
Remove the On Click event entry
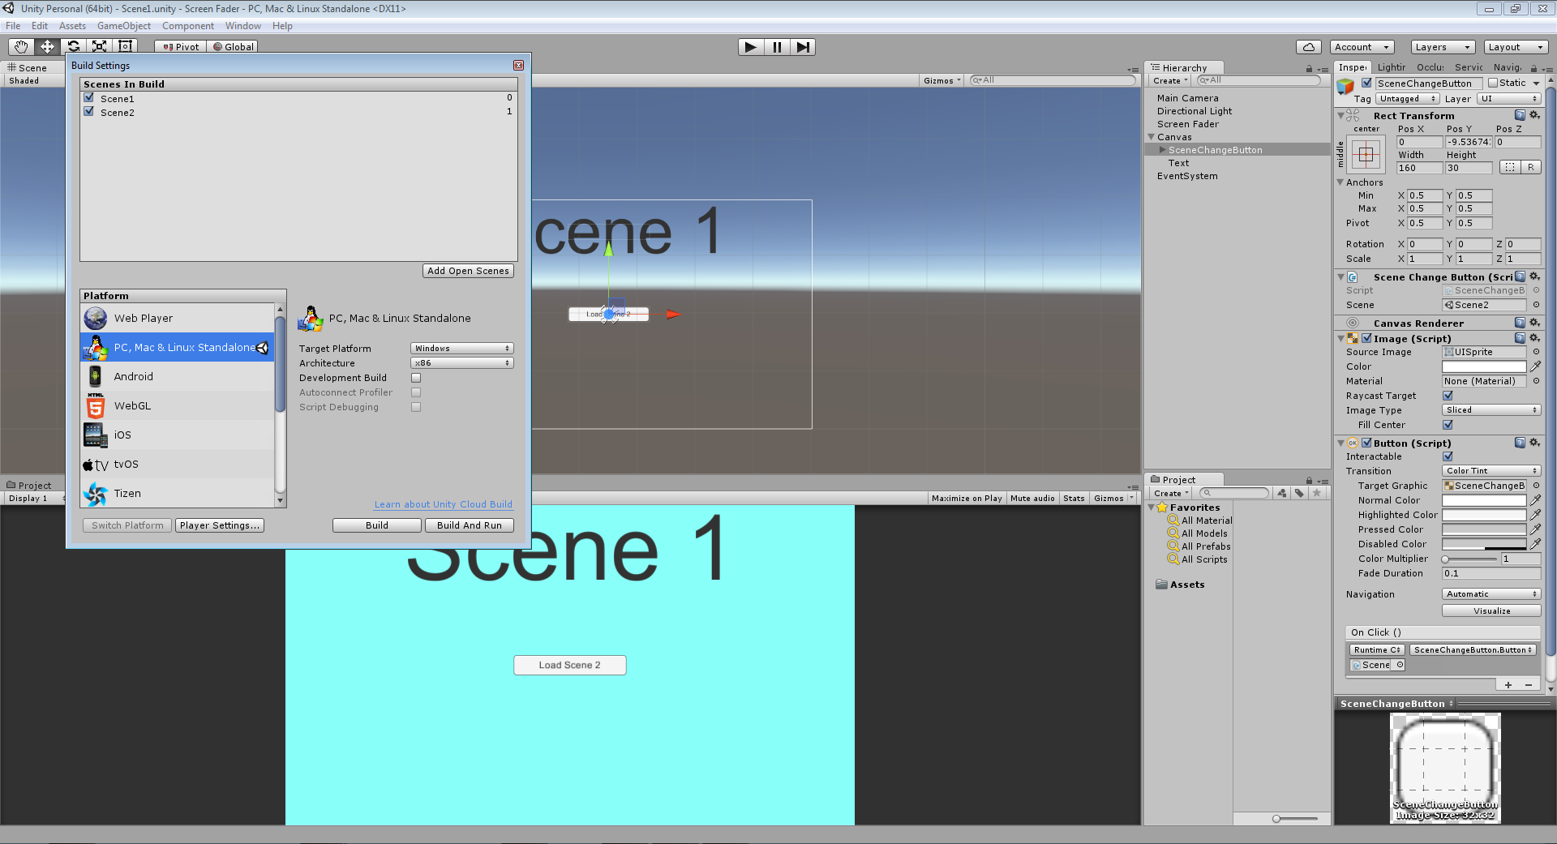pos(1529,685)
